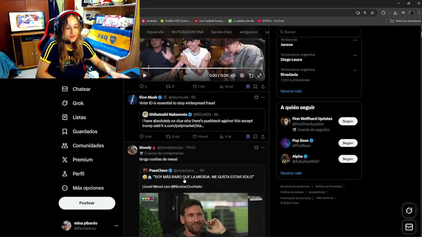Bookmark this page with the star icon
The width and height of the screenshot is (422, 237).
click(372, 13)
